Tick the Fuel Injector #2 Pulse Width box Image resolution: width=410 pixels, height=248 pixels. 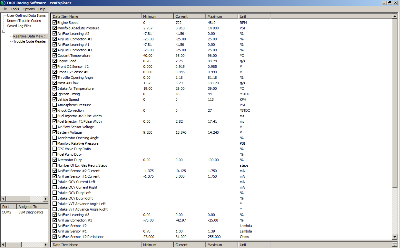coord(54,116)
